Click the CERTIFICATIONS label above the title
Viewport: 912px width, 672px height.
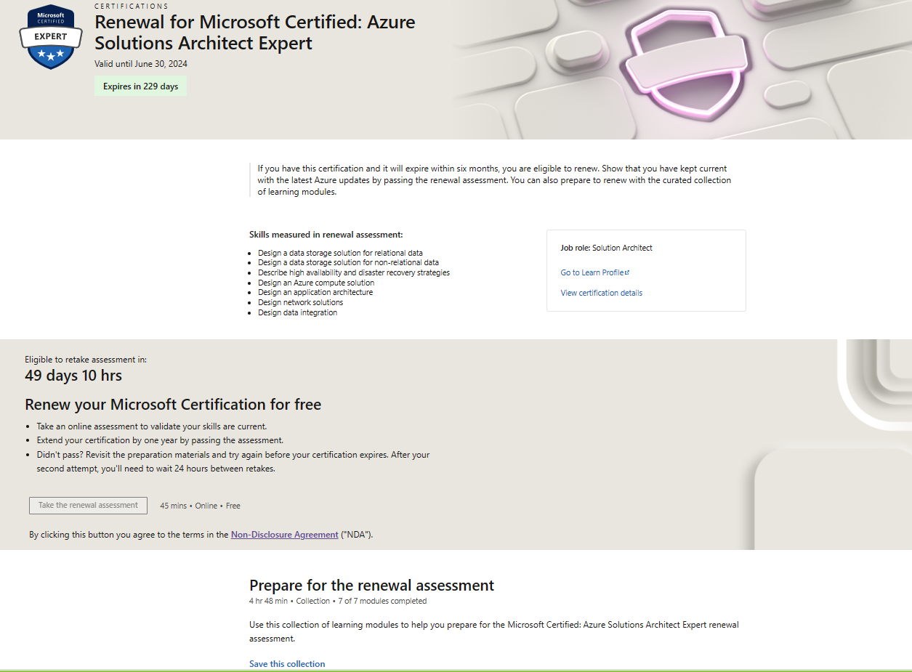pyautogui.click(x=132, y=7)
